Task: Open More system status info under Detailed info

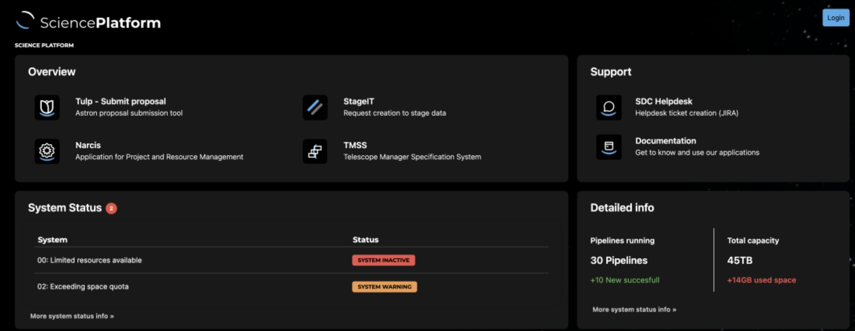Action: 634,310
